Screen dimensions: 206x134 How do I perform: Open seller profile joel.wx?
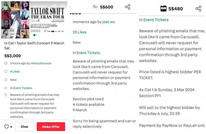[x=109, y=22]
